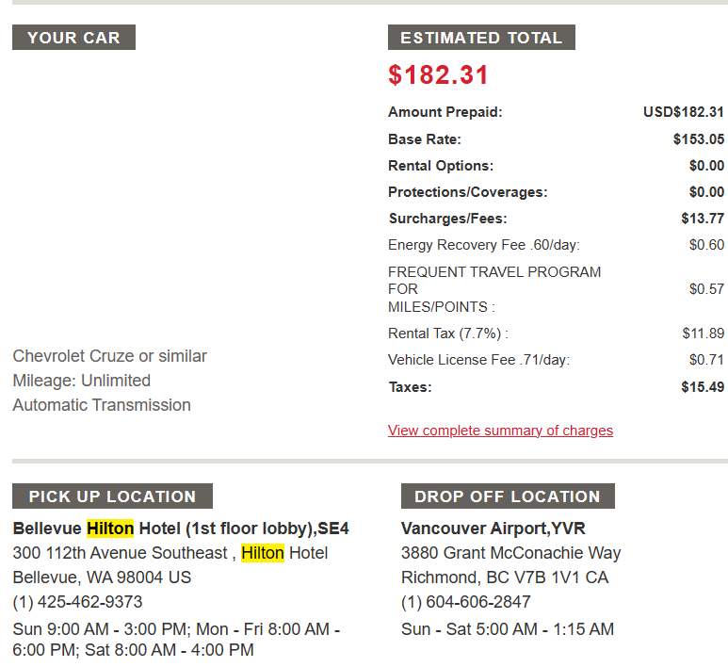The width and height of the screenshot is (728, 667).
Task: Click the Energy Recovery Fee line
Action: click(556, 245)
